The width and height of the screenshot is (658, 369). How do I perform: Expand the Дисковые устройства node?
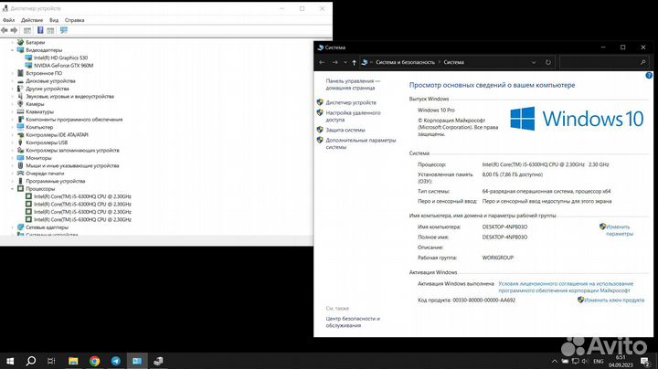pos(12,81)
